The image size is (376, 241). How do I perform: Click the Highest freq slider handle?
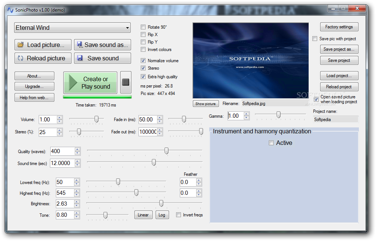point(136,192)
